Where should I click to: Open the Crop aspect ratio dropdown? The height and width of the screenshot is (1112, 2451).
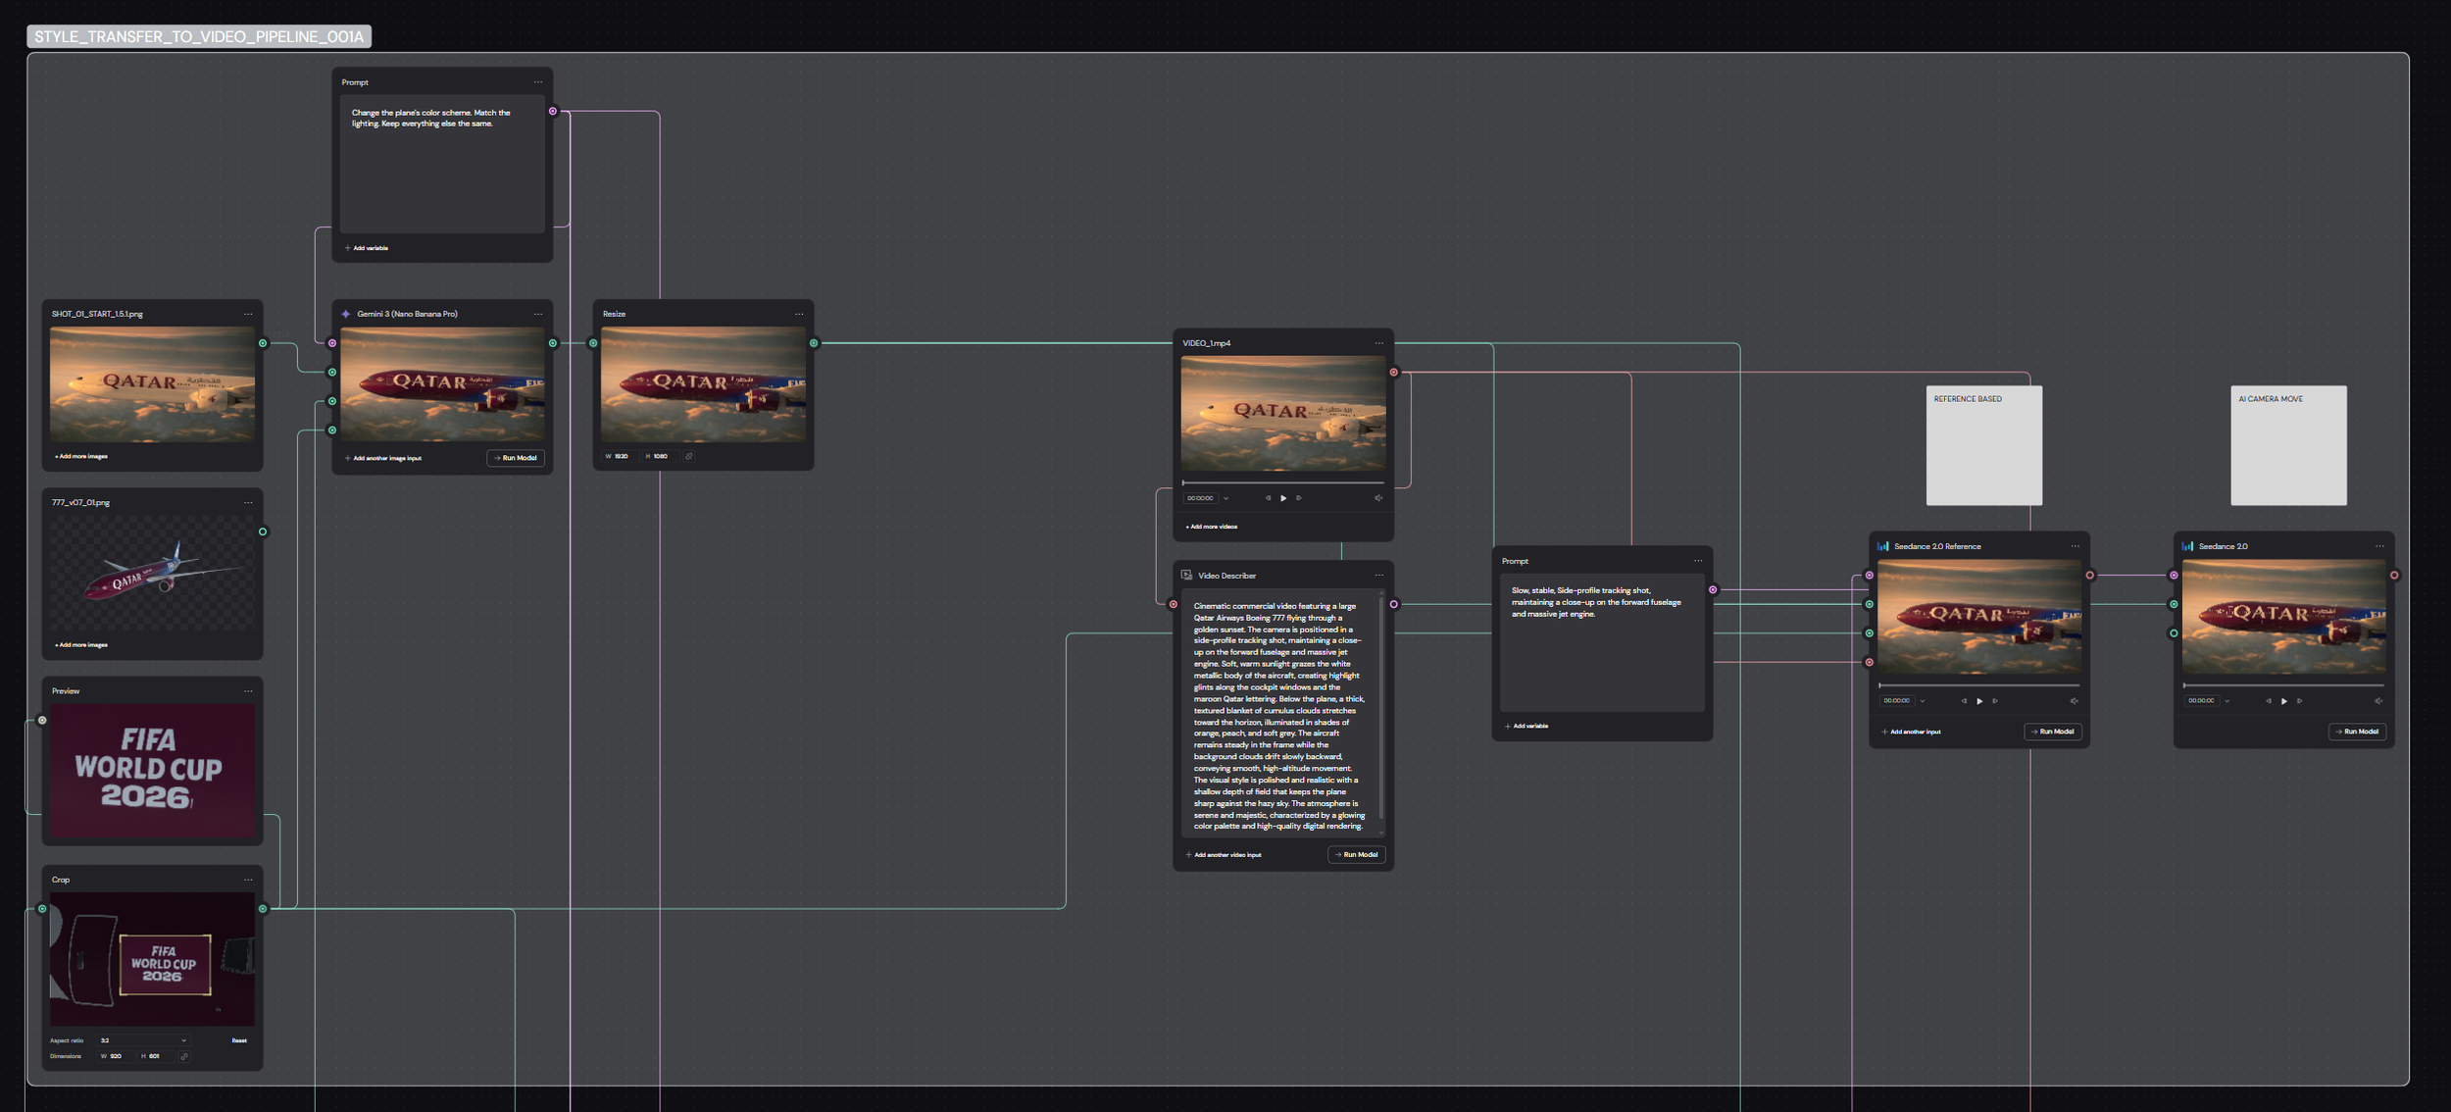[142, 1040]
